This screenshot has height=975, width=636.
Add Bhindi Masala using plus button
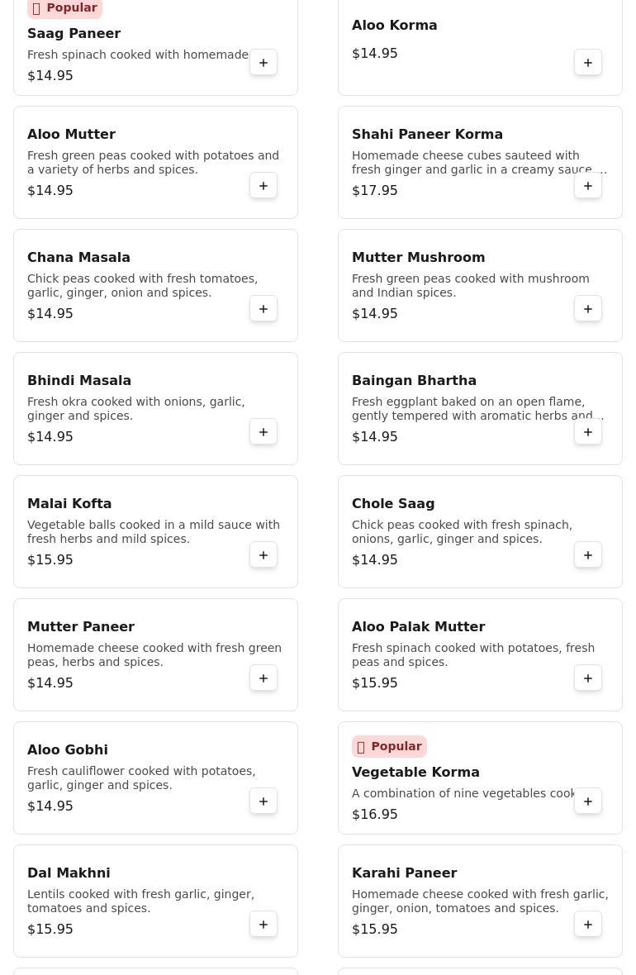[x=263, y=432]
